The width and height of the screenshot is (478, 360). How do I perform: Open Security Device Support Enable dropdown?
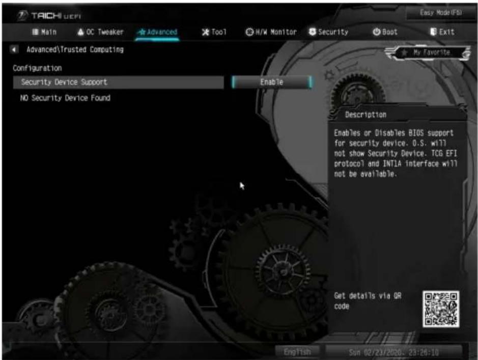coord(272,82)
